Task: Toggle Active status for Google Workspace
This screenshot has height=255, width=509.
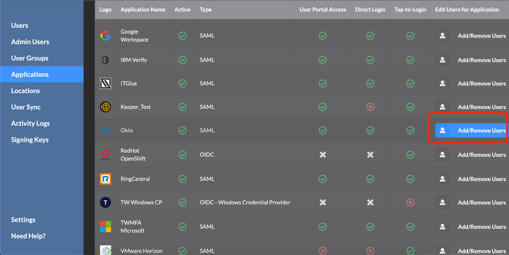Action: pos(183,36)
